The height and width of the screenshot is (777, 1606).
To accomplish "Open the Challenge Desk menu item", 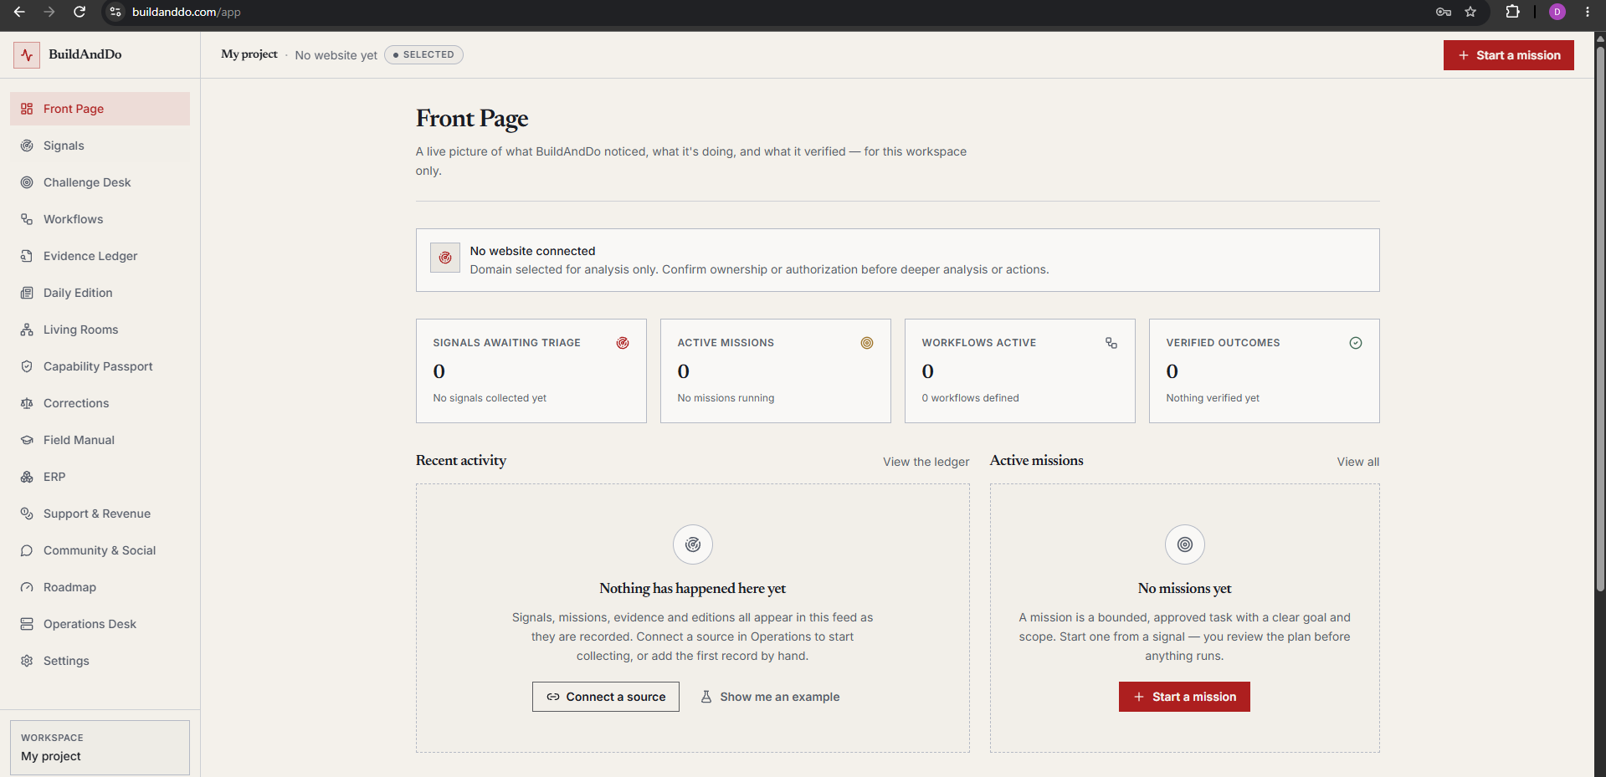I will point(100,182).
